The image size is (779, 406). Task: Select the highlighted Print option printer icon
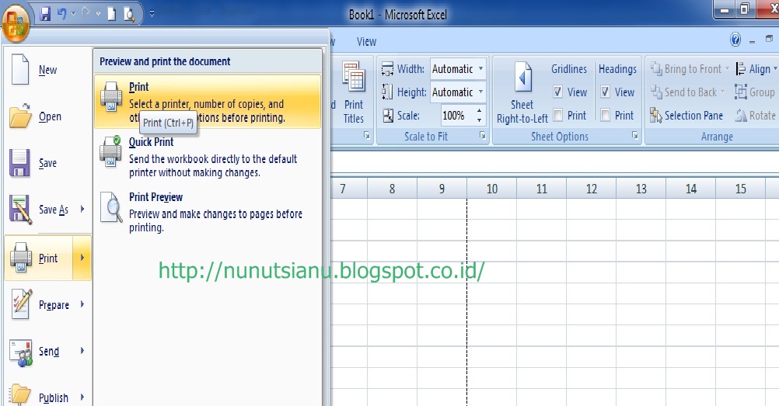click(111, 97)
